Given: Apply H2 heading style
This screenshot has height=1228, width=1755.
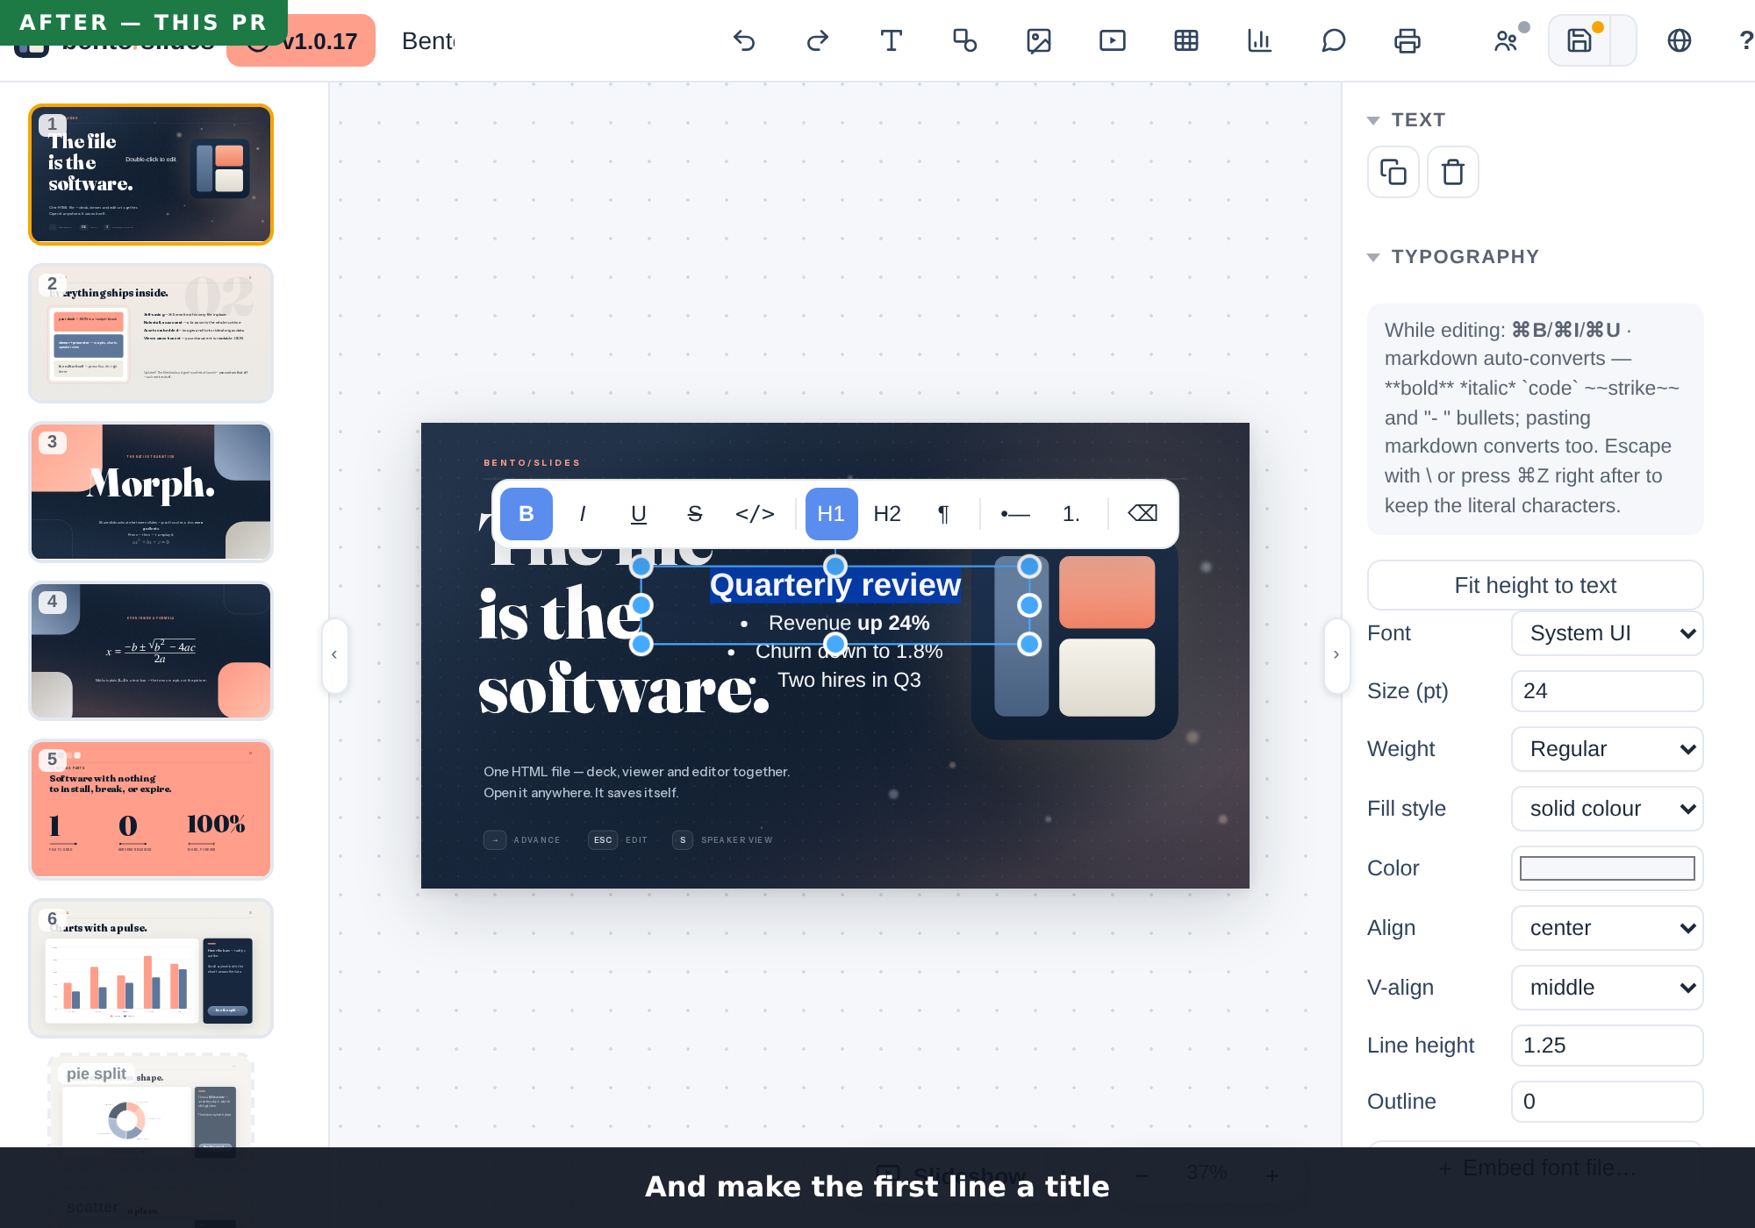Looking at the screenshot, I should pos(887,514).
